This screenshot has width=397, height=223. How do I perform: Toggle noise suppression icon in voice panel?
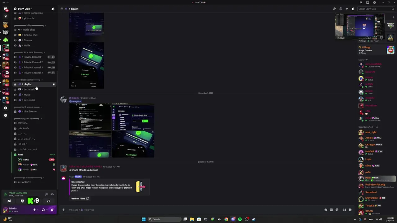coord(46,194)
